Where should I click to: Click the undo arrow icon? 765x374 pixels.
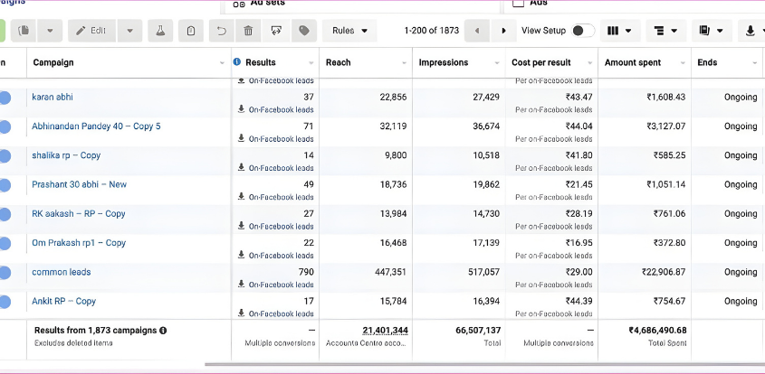pyautogui.click(x=220, y=31)
